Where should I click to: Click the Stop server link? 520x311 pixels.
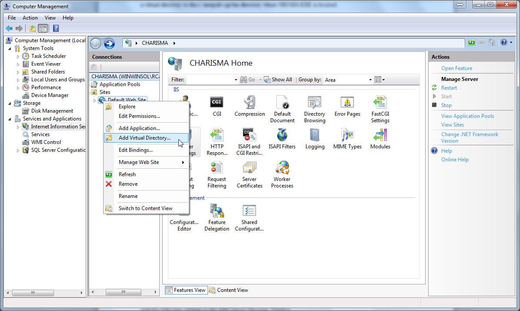[x=446, y=105]
